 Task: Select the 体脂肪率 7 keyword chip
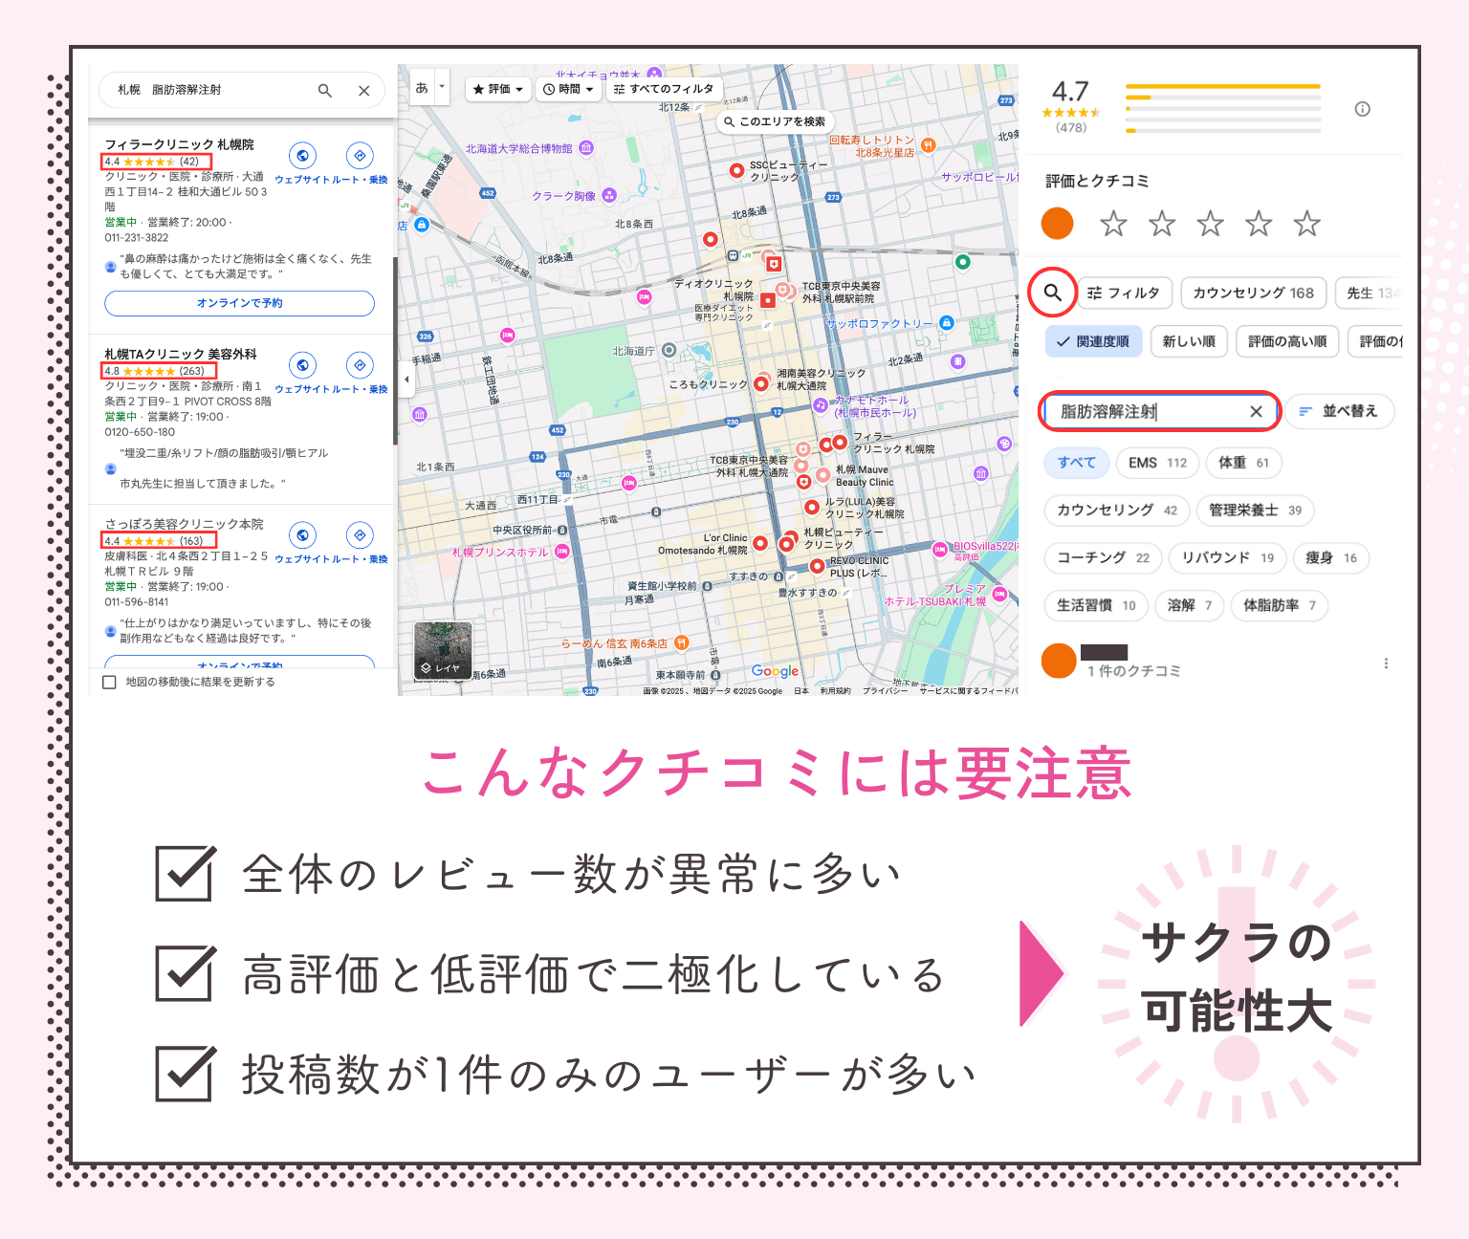coord(1279,605)
